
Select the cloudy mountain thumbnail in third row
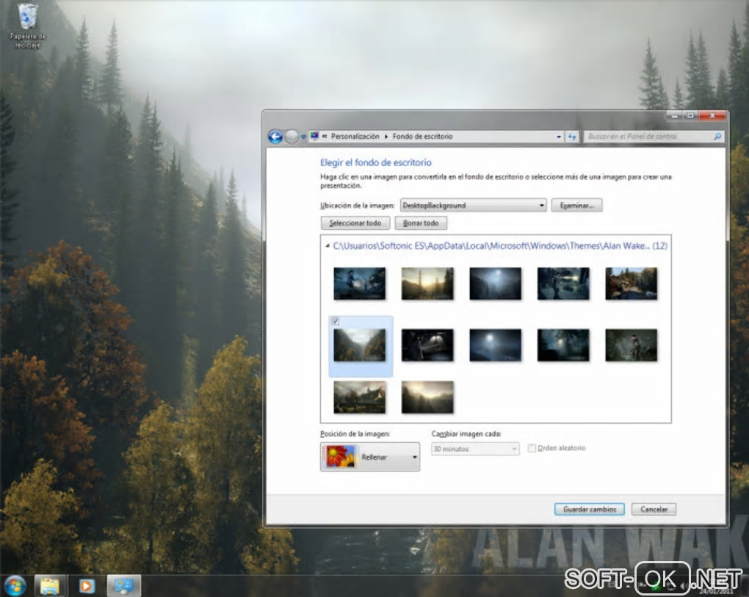[427, 397]
